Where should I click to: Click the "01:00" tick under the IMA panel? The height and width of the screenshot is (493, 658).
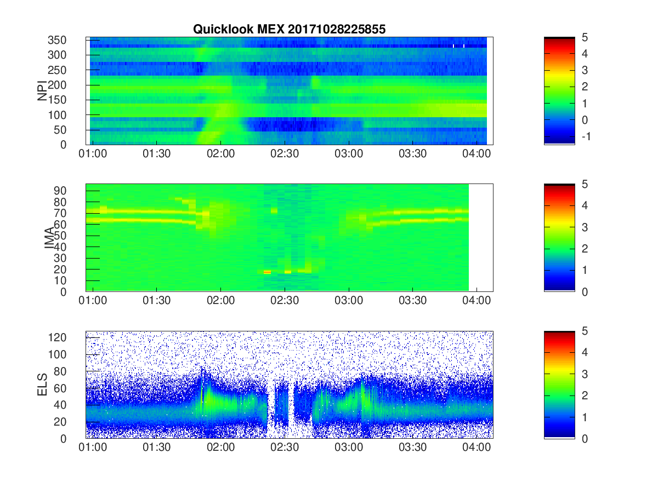pyautogui.click(x=93, y=302)
